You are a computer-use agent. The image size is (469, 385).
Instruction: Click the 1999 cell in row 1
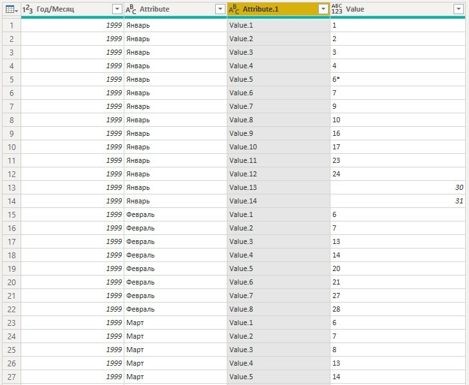point(72,25)
